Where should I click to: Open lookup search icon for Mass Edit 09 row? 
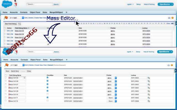click(x=149, y=91)
